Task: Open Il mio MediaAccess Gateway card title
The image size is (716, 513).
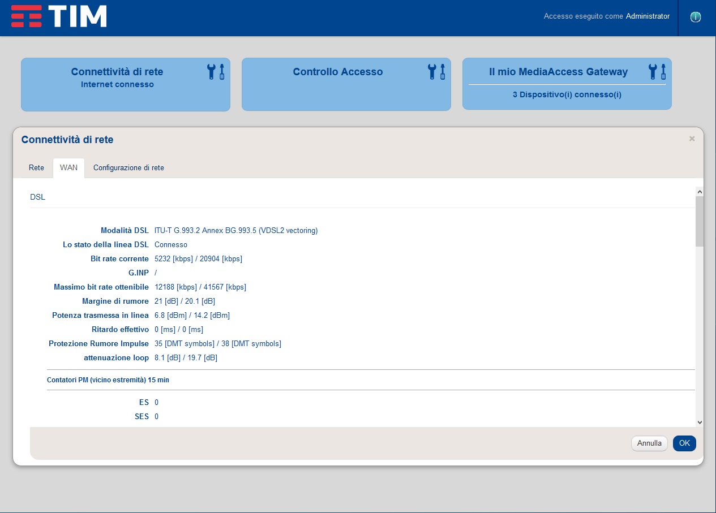Action: 558,72
